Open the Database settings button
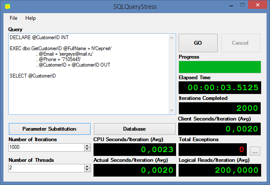Image resolution: width=270 pixels, height=185 pixels. click(x=135, y=129)
